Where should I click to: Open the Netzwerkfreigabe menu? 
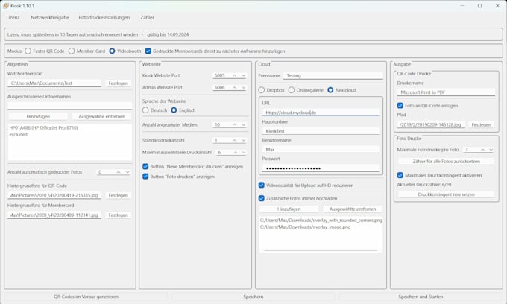point(49,17)
